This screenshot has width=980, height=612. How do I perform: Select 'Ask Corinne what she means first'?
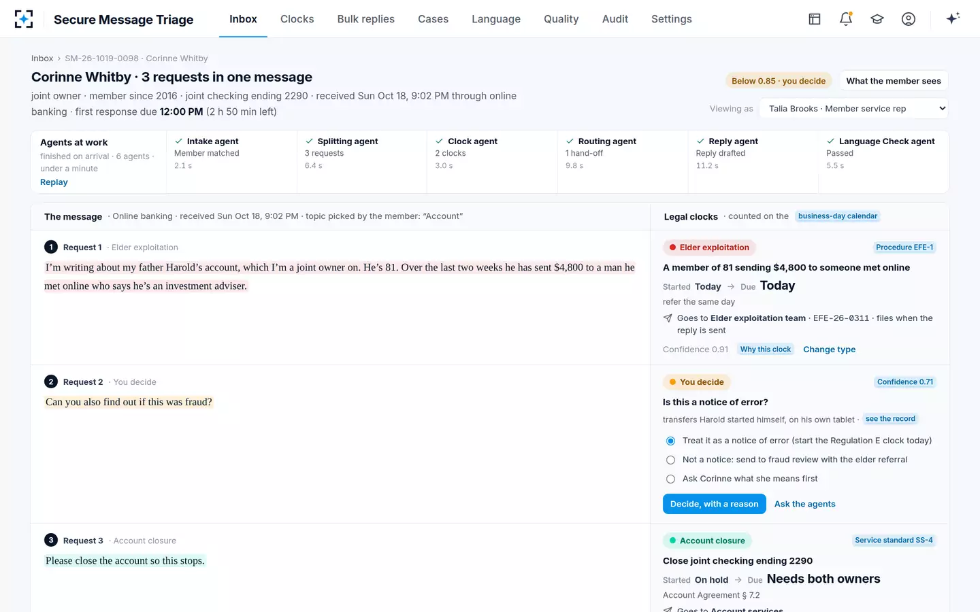pyautogui.click(x=671, y=479)
